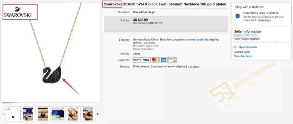Show next thumbnails with right arrow
This screenshot has height=124, width=293.
click(98, 114)
